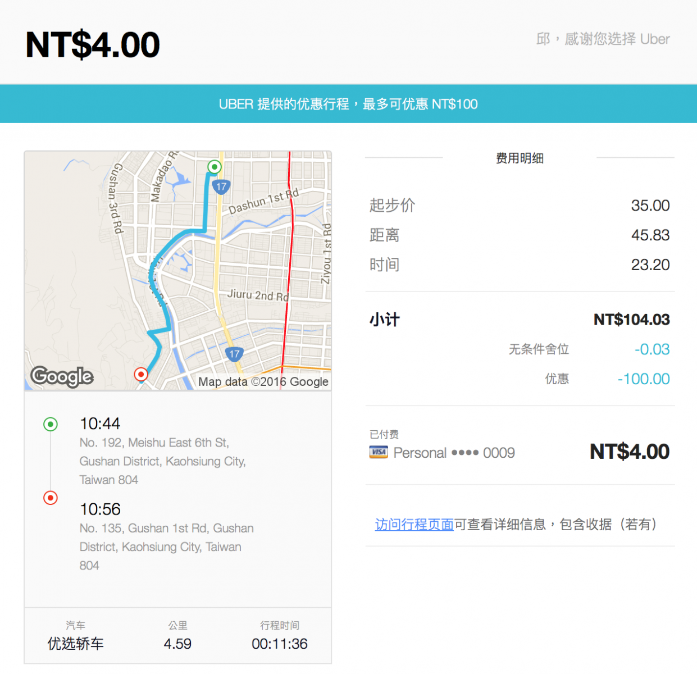
Task: Click the 行程时间 label
Action: tap(280, 625)
